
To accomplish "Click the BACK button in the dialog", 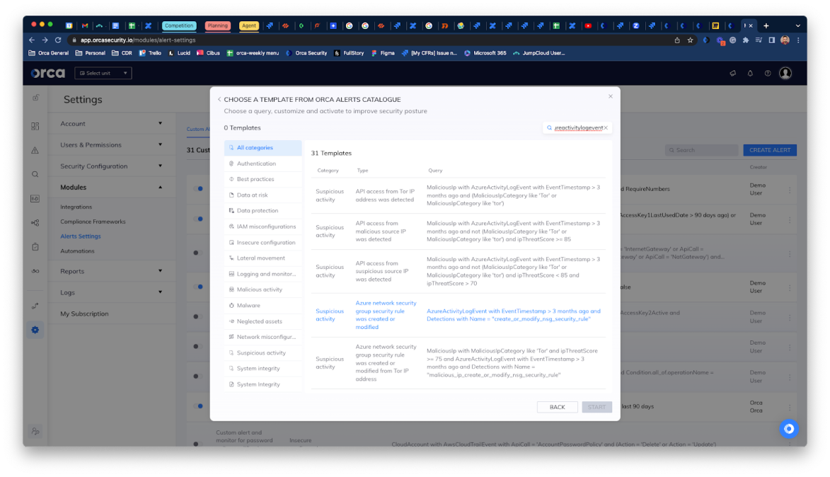I will [x=557, y=407].
